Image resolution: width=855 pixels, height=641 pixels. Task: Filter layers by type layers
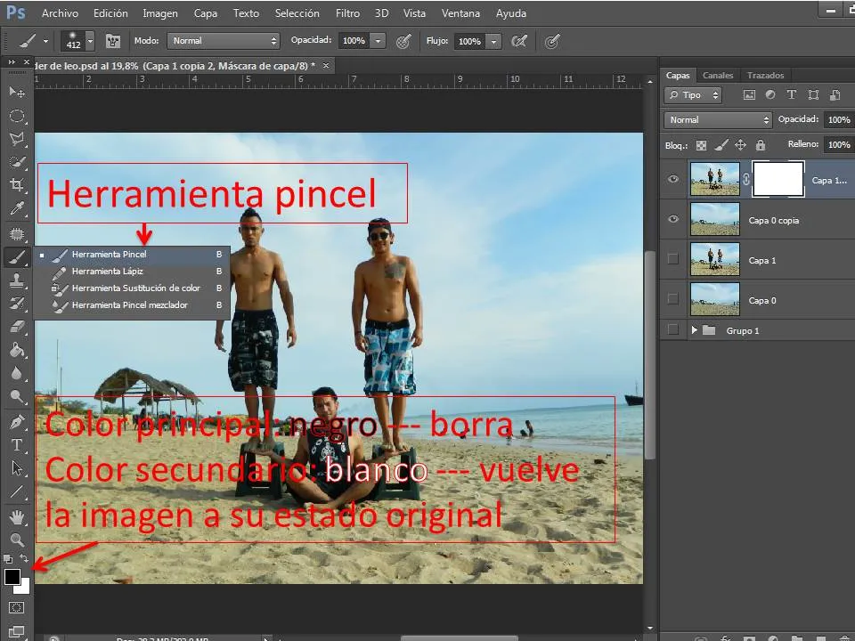792,95
